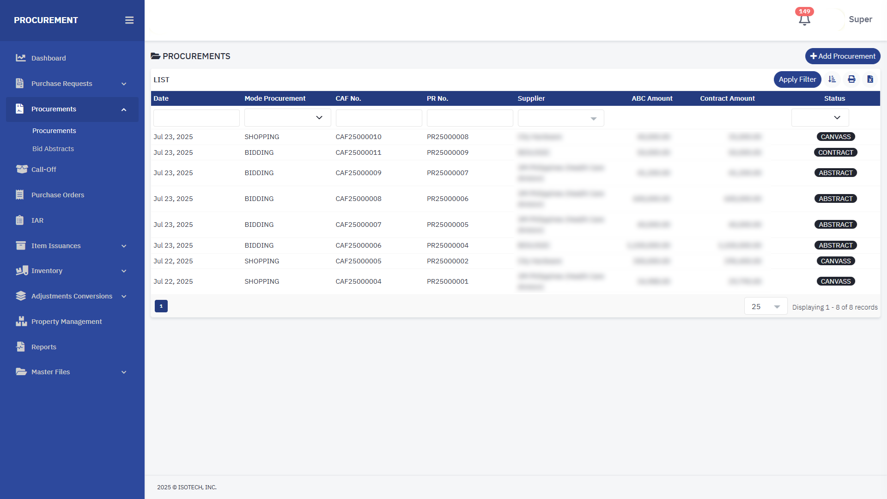Click the IAR clipboard icon
Viewport: 887px width, 499px height.
pos(20,220)
